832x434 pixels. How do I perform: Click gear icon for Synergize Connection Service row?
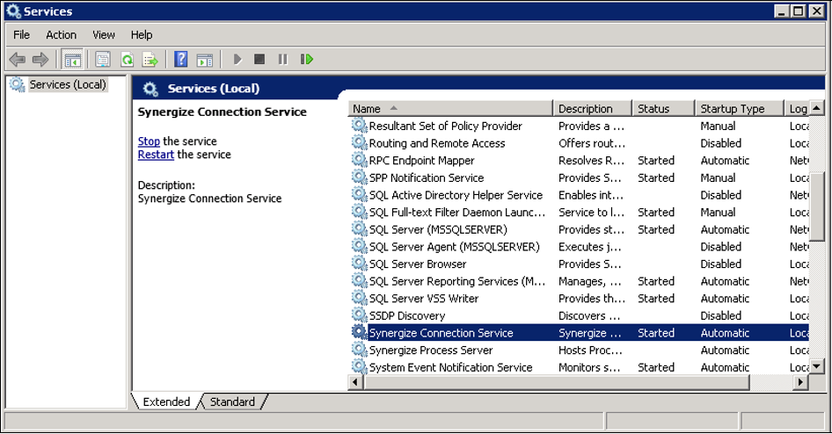point(359,332)
